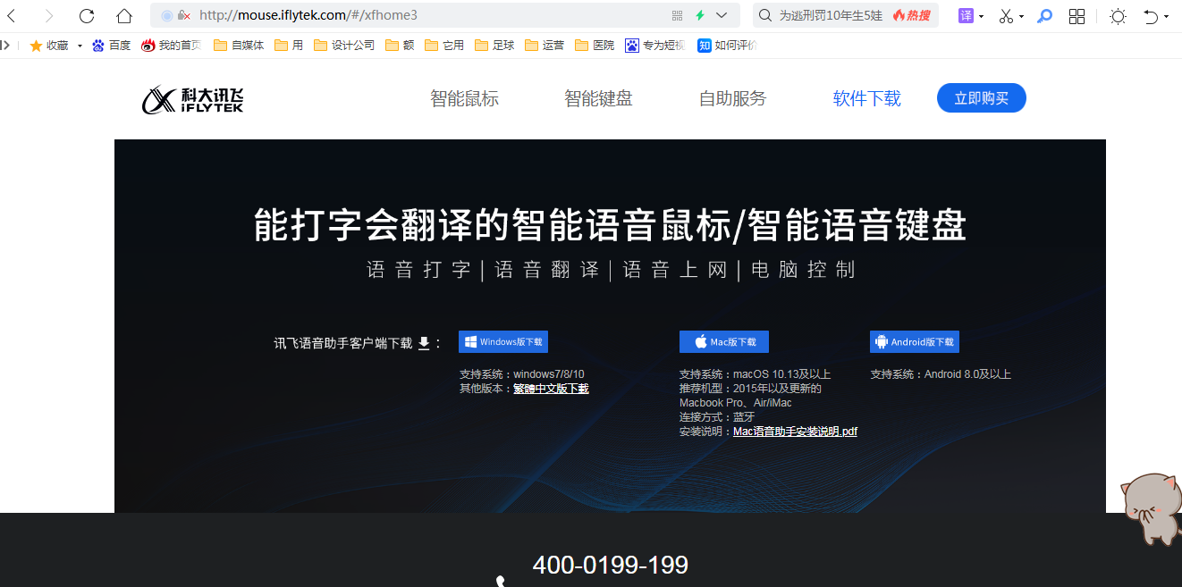Viewport: 1182px width, 587px height.
Task: Open the 额 bookmark folder
Action: click(x=400, y=45)
